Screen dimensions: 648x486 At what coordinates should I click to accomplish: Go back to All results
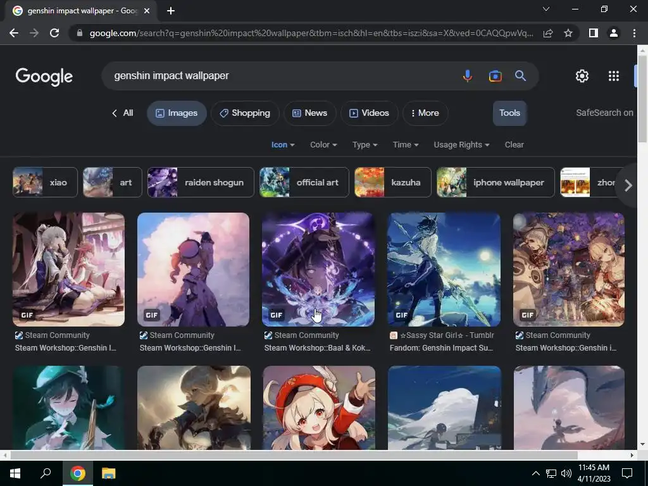coord(123,113)
